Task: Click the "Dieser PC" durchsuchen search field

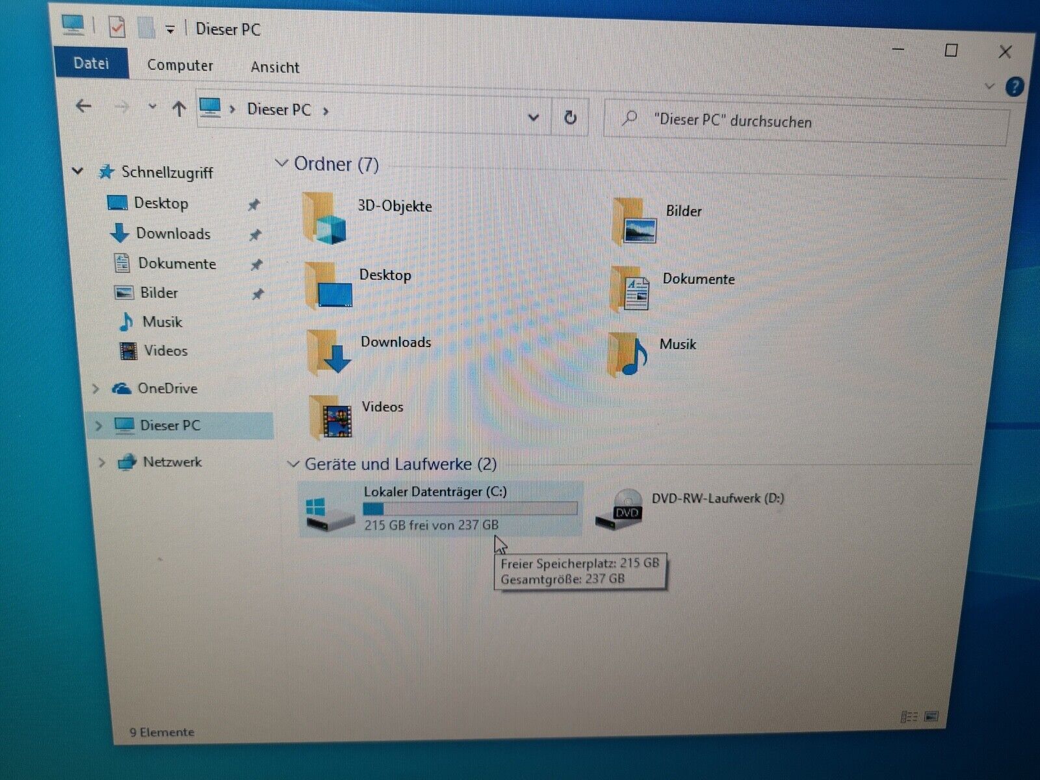Action: tap(806, 122)
